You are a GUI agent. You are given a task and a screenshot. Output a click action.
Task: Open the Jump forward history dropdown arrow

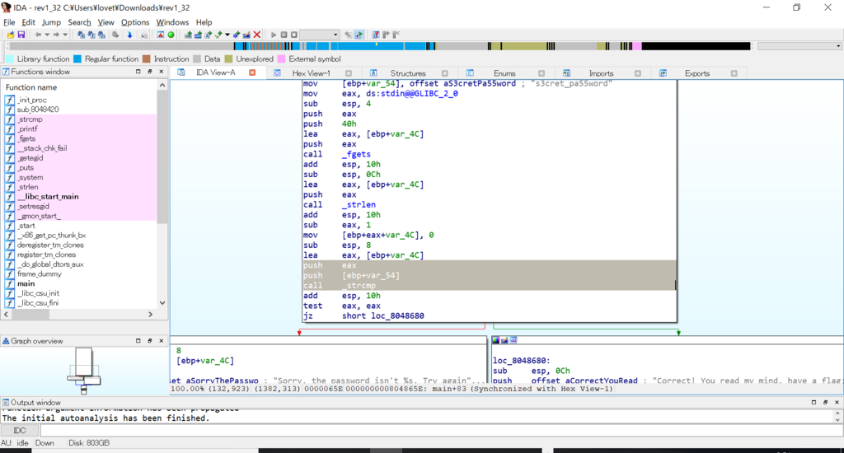point(65,35)
